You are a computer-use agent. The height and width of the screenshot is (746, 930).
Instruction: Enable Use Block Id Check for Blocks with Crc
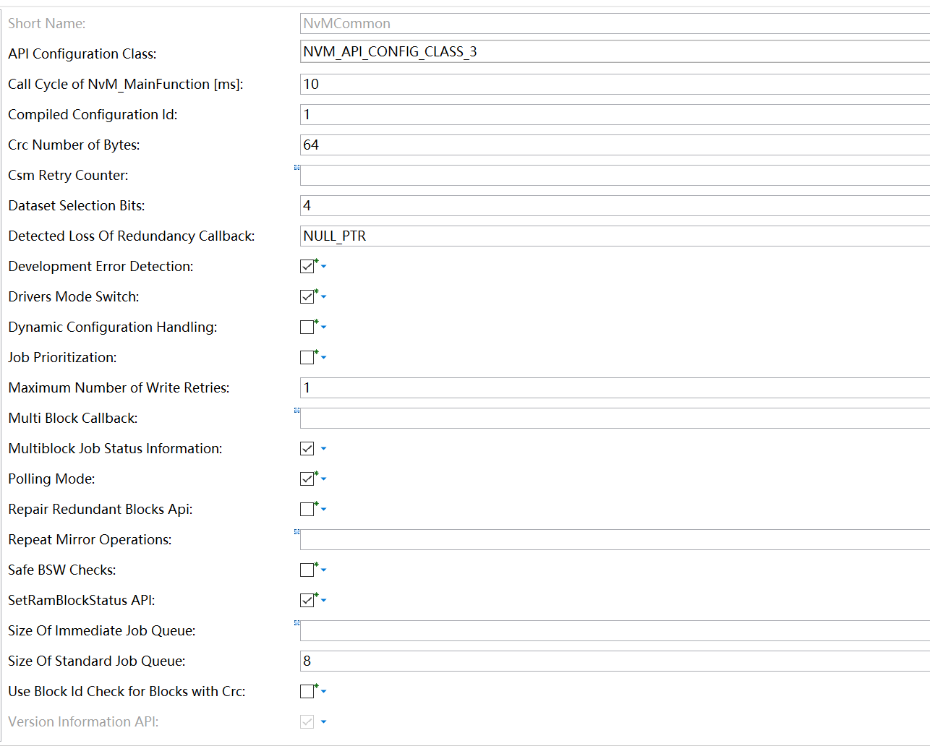pos(307,691)
